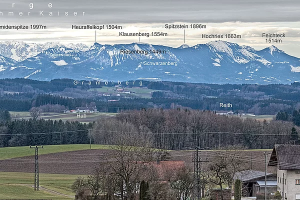Click marker line below Spitzstein label
Image resolution: width=300 pixels, height=200 pixels.
[x=184, y=36]
